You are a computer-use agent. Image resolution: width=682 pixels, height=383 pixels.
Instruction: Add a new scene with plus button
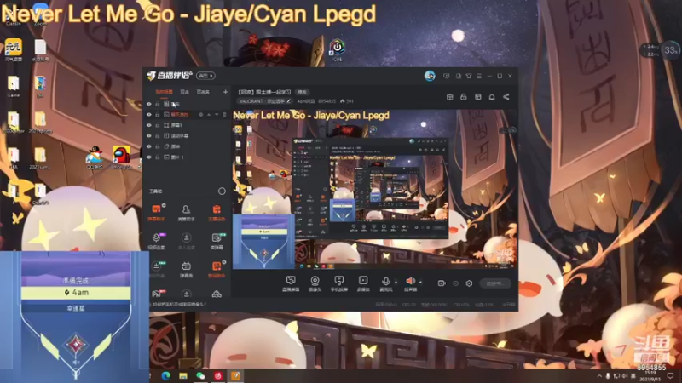coord(225,92)
